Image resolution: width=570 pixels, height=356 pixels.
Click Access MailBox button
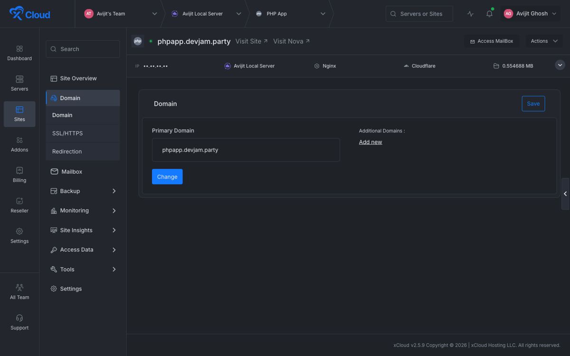(492, 41)
